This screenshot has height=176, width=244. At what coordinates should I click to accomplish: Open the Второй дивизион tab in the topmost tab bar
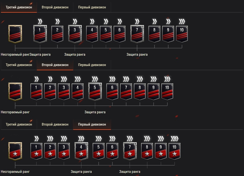[x=55, y=7]
